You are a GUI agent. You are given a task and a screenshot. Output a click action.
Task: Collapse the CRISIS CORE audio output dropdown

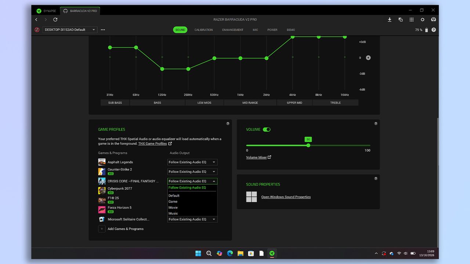[192, 181]
